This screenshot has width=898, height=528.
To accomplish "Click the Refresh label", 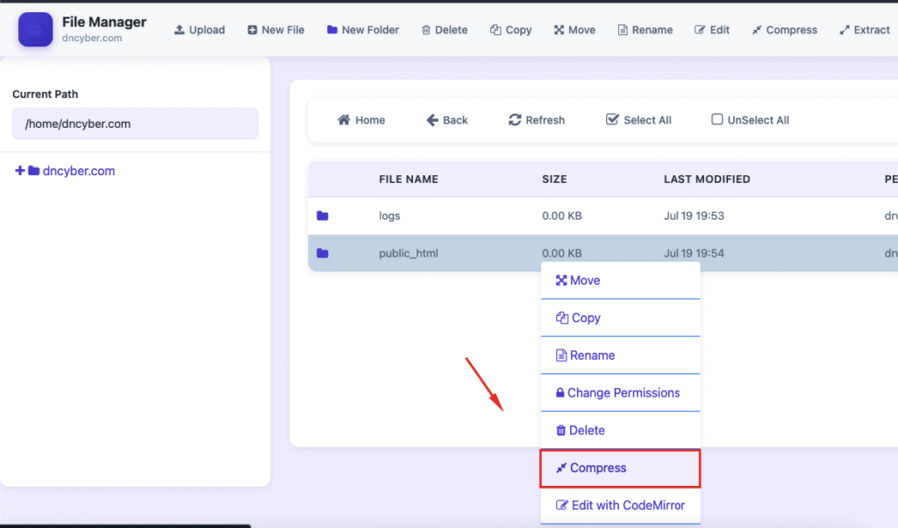I will (545, 120).
